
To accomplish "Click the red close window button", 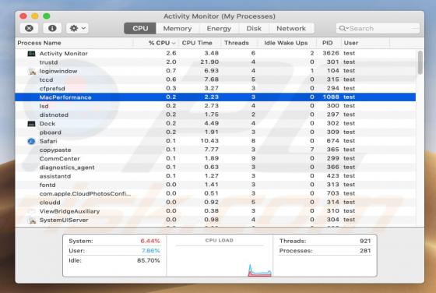I will [23, 16].
